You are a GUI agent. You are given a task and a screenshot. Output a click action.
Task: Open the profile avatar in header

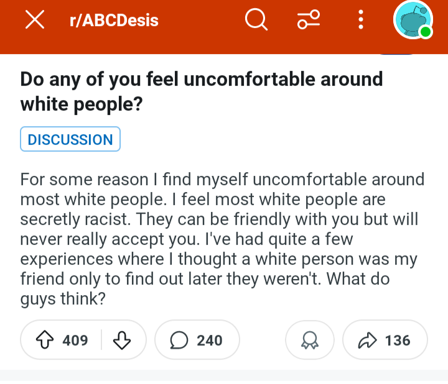[x=411, y=21]
